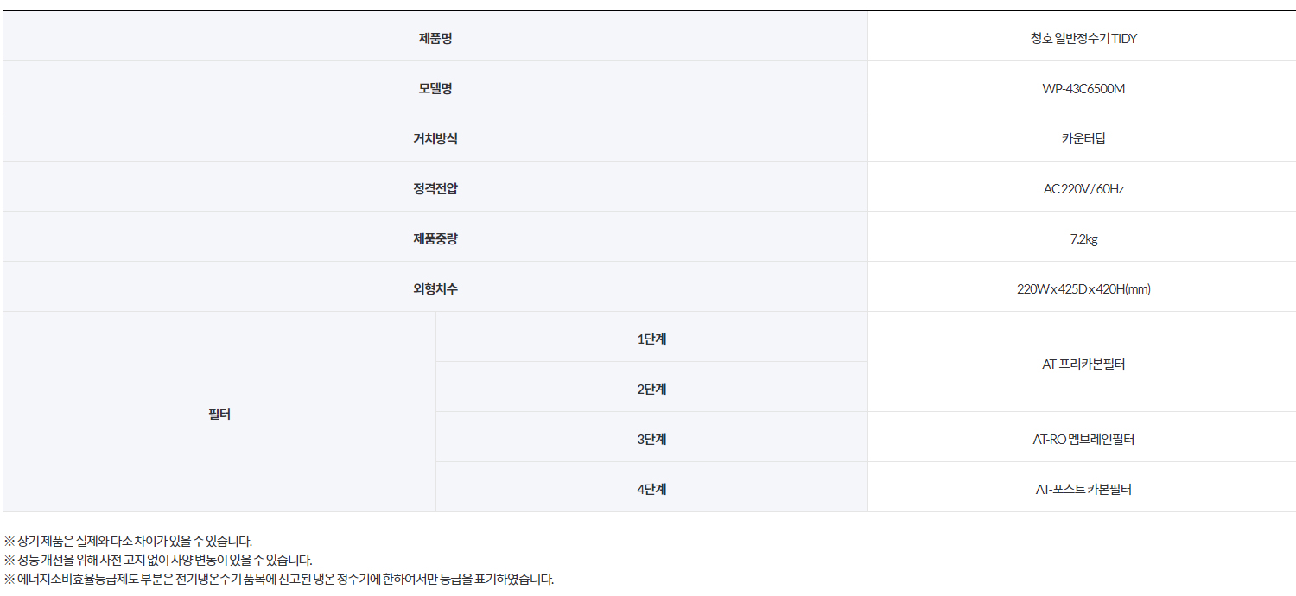Click the 정격전압 label
This screenshot has height=596, width=1296.
435,188
